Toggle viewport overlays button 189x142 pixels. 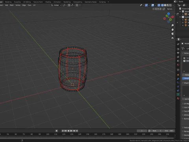[153, 5]
